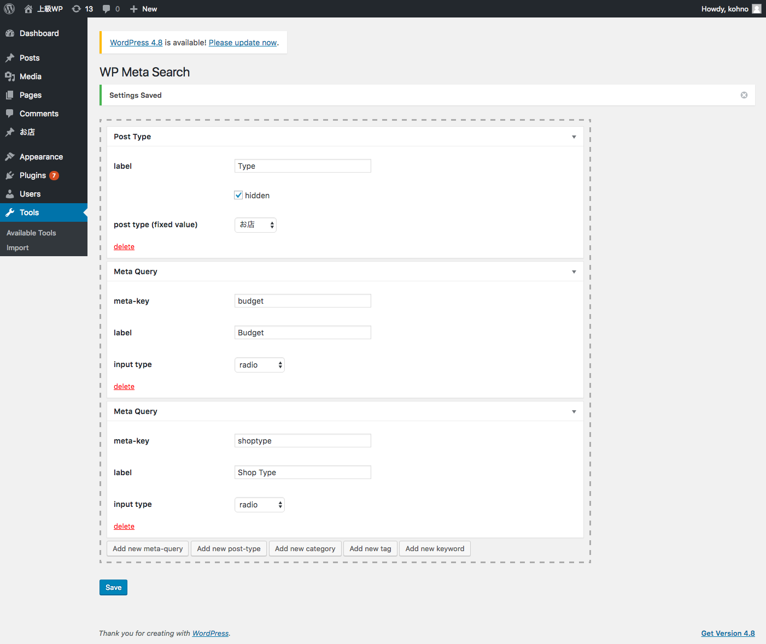Focus the shoptype meta-key field
This screenshot has height=644, width=766.
[303, 441]
